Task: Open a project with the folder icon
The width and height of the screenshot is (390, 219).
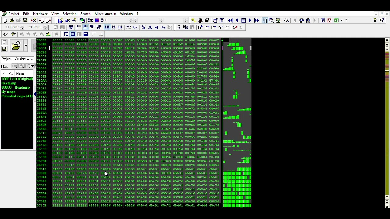Action: tap(12, 20)
